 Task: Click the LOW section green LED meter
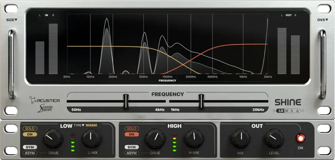73,142
